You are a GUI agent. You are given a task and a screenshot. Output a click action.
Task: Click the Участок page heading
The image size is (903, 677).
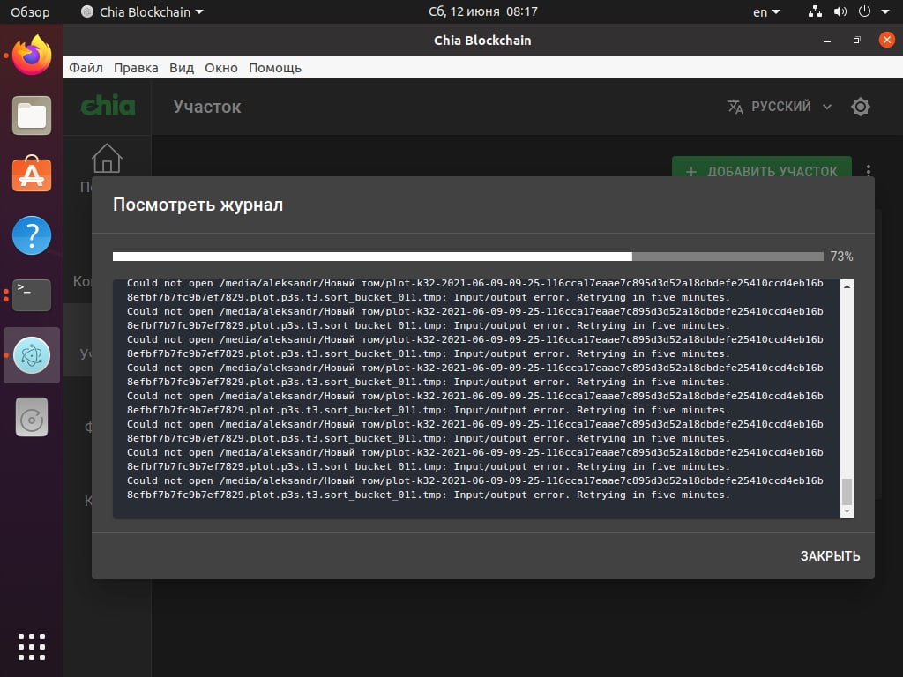(x=206, y=107)
